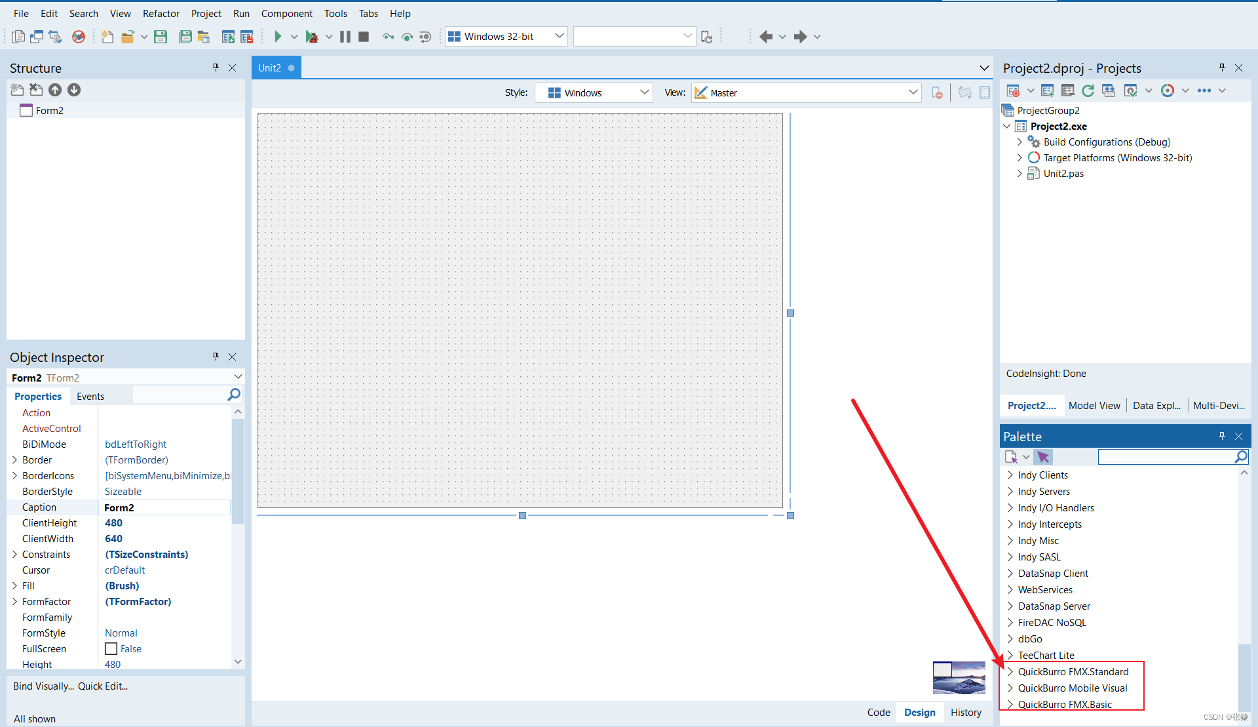The image size is (1258, 727).
Task: Click the green Run button
Action: [x=278, y=37]
